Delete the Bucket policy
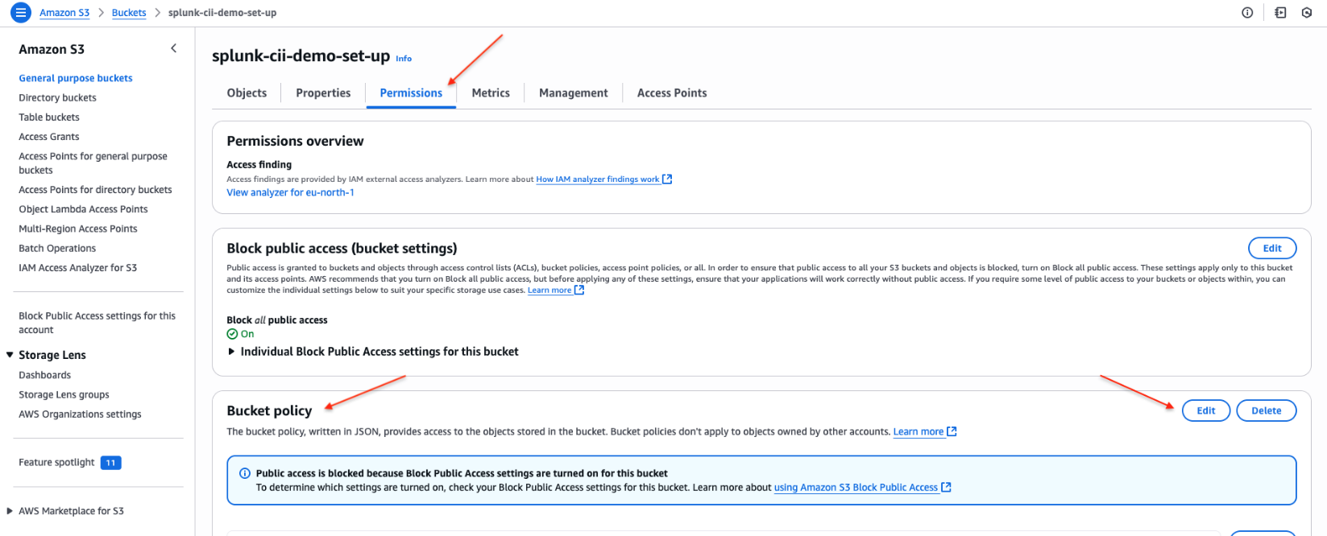Image resolution: width=1327 pixels, height=536 pixels. pyautogui.click(x=1266, y=410)
